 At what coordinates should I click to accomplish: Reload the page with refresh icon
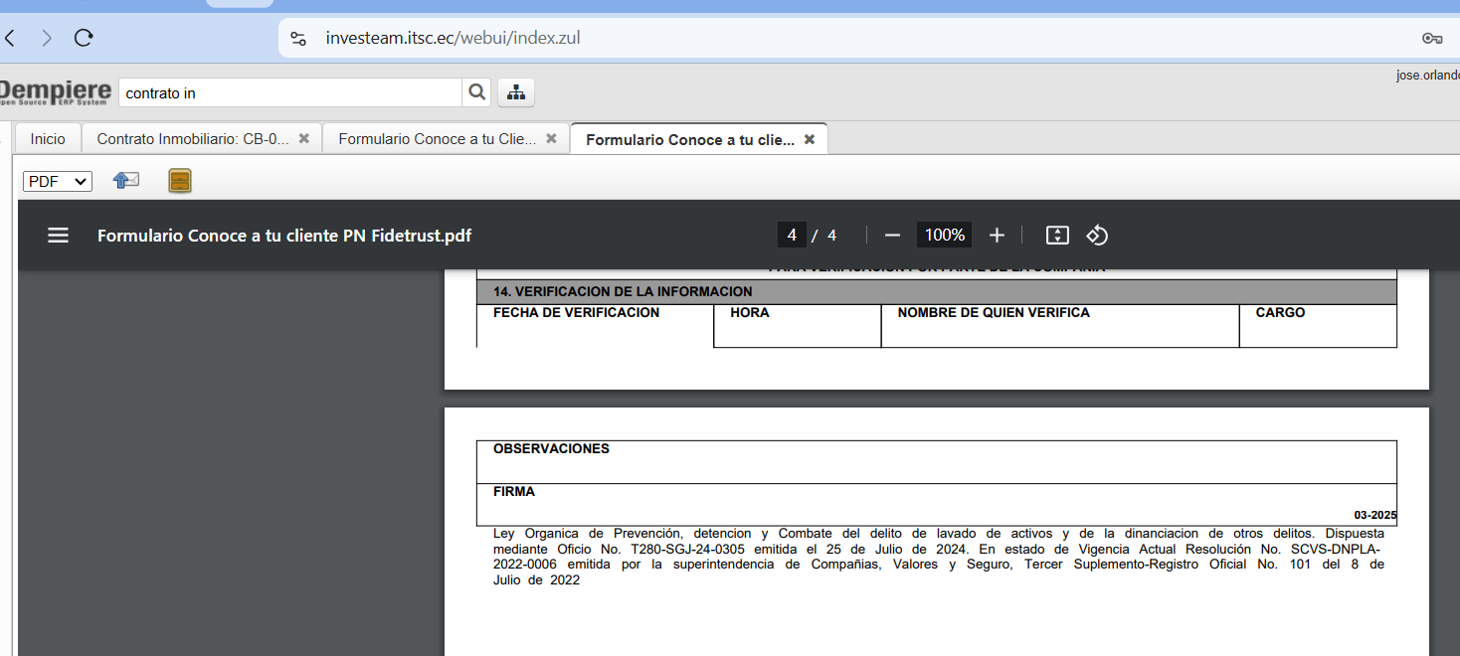click(84, 39)
